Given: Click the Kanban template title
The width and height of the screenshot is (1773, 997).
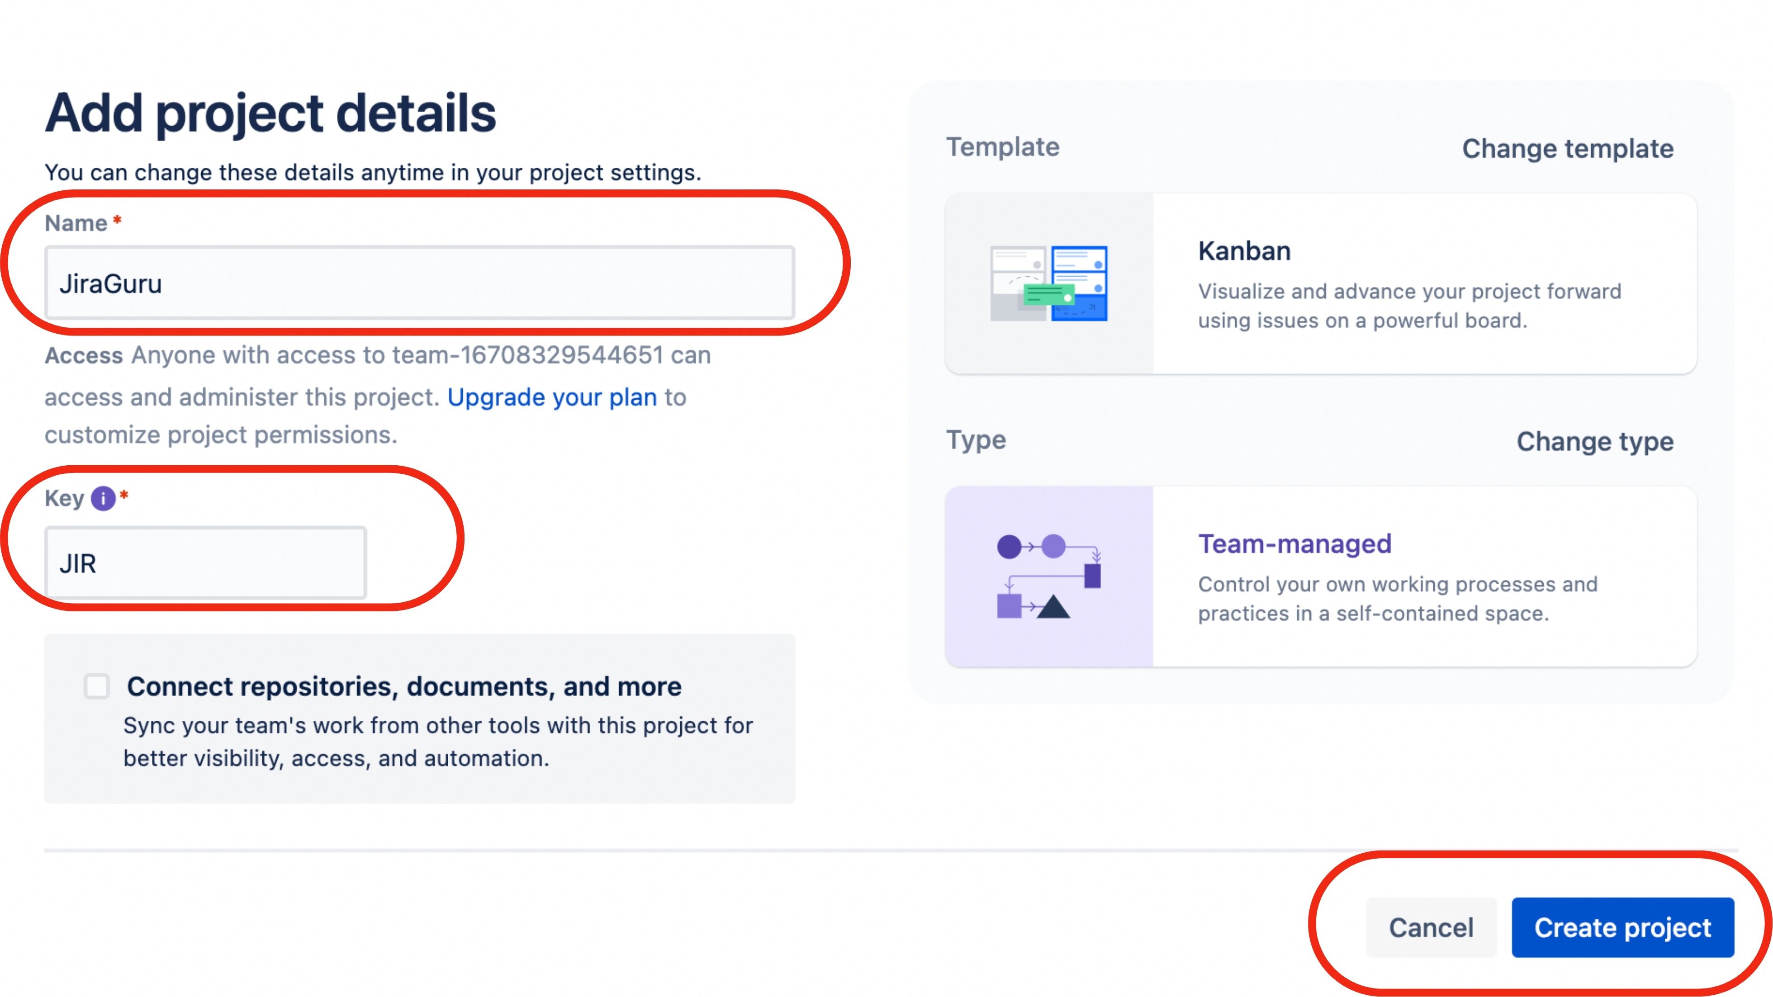Looking at the screenshot, I should click(1243, 250).
